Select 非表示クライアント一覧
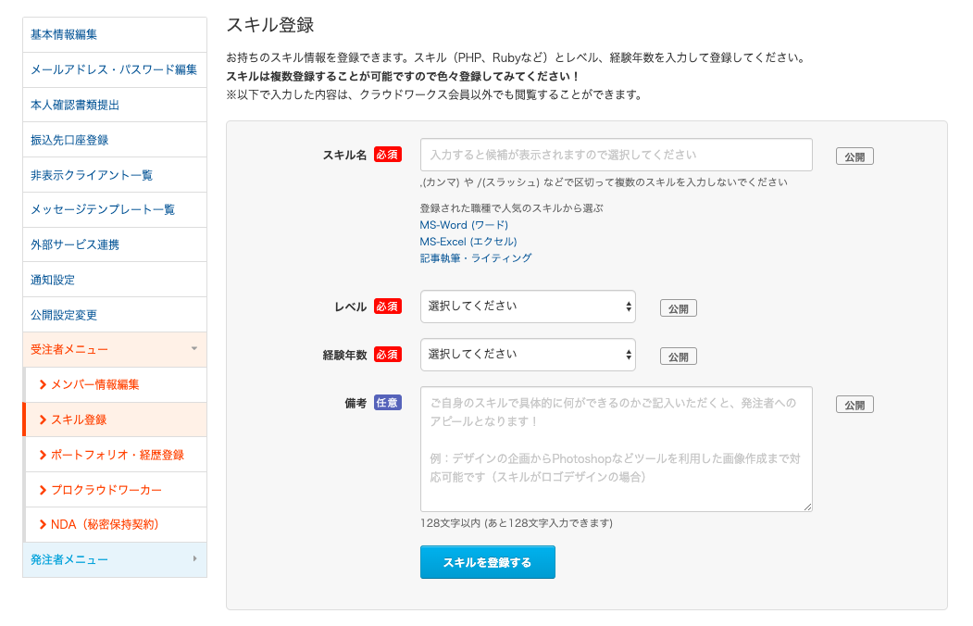The width and height of the screenshot is (973, 626). pyautogui.click(x=115, y=175)
